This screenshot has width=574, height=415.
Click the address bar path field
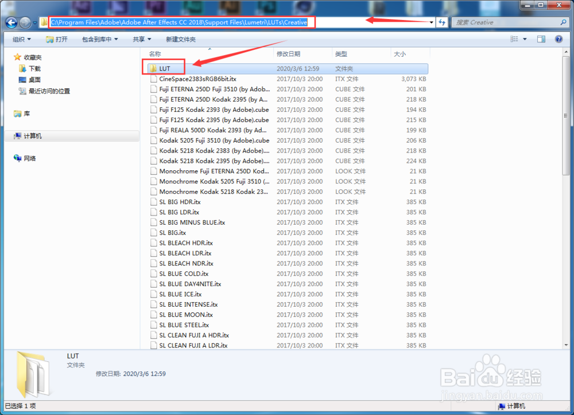238,22
